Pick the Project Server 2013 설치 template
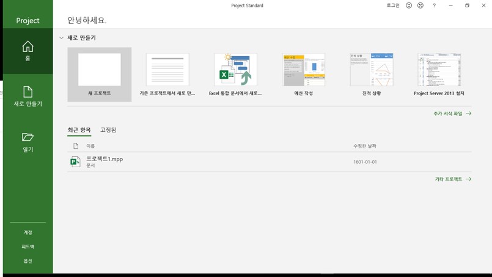The image size is (492, 277). [x=439, y=74]
